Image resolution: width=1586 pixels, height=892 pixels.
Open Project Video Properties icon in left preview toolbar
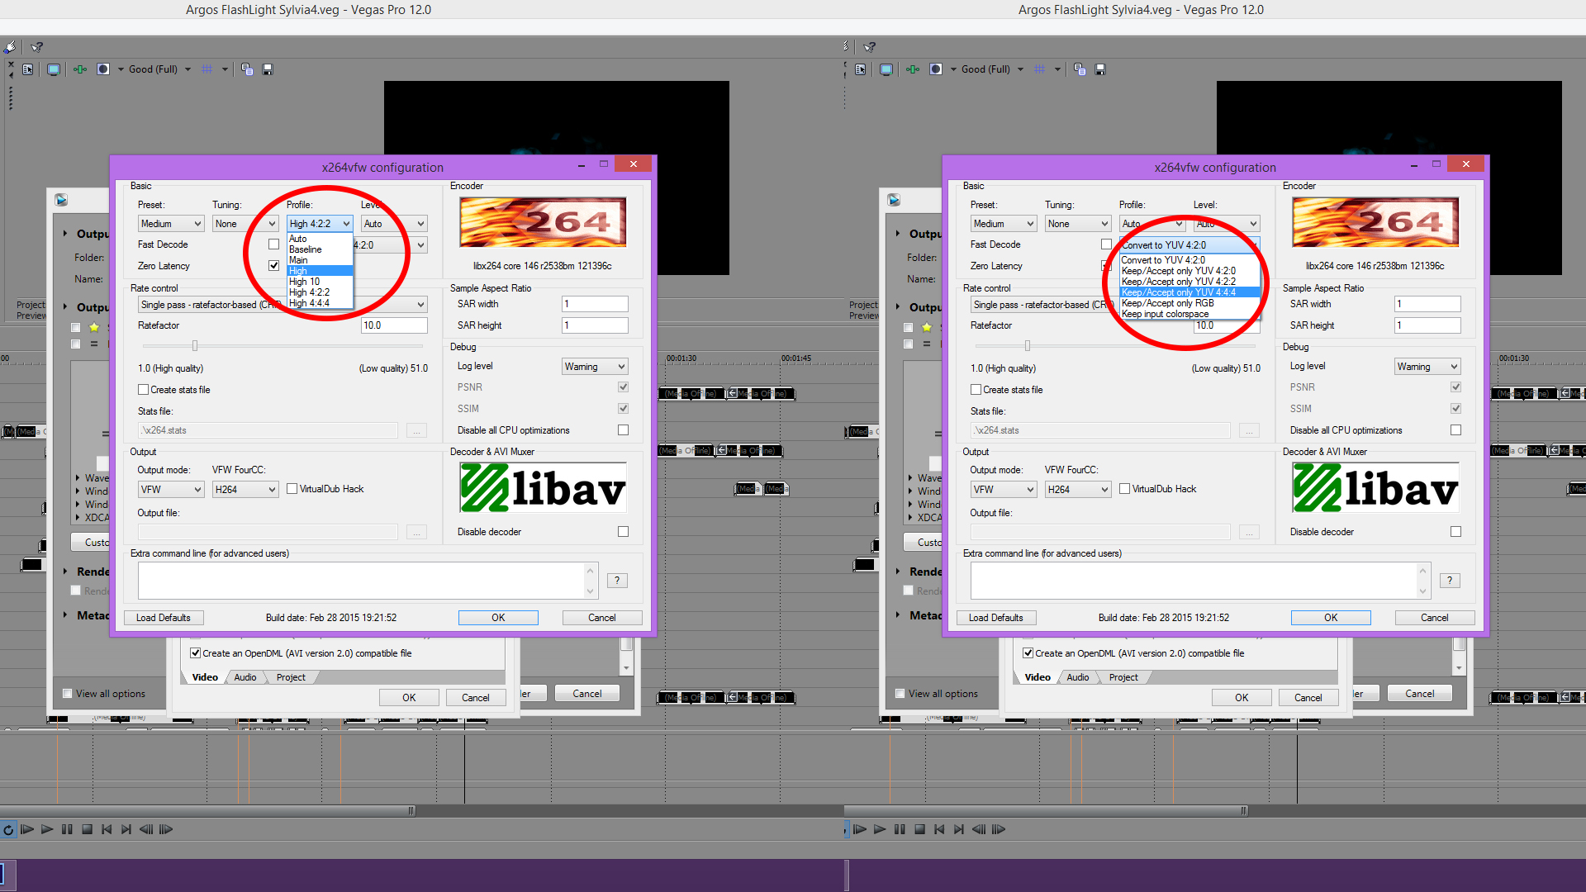click(x=28, y=69)
